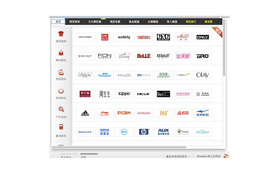
Task: Open the 男人频道 tab
Action: tap(172, 22)
